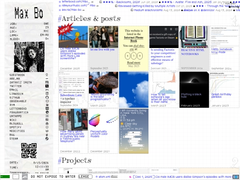Viewport: 240px width, 180px height.
Task: Open the Wiki icon
Action: click(47, 120)
